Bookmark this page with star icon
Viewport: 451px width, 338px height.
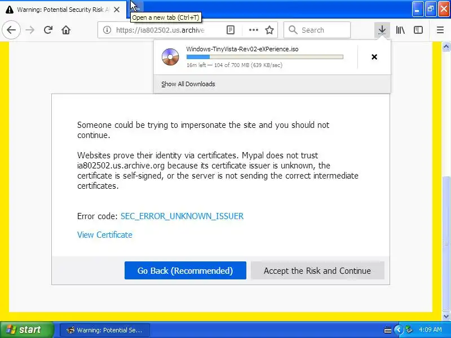coord(269,30)
